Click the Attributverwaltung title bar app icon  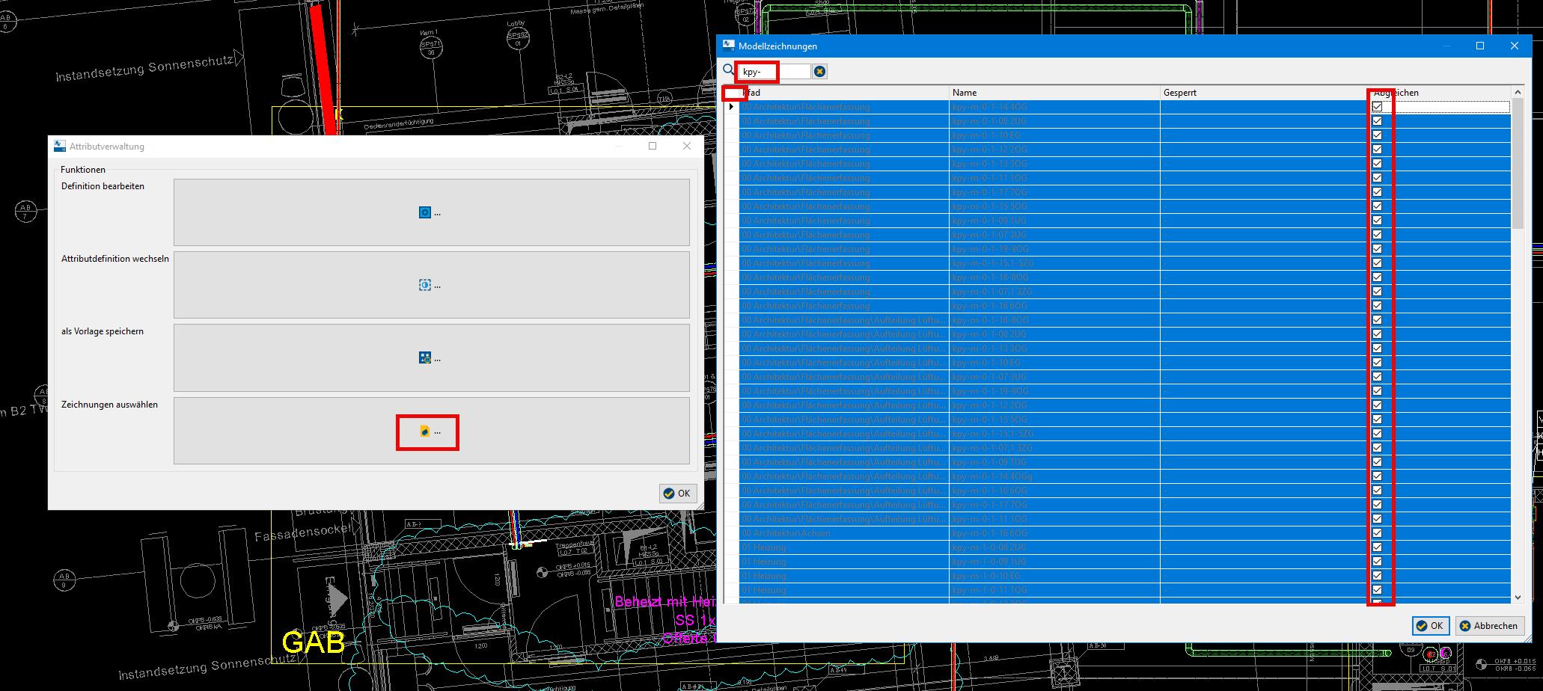60,146
